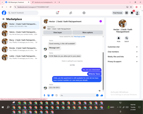Open the account profile menu

click(x=137, y=13)
